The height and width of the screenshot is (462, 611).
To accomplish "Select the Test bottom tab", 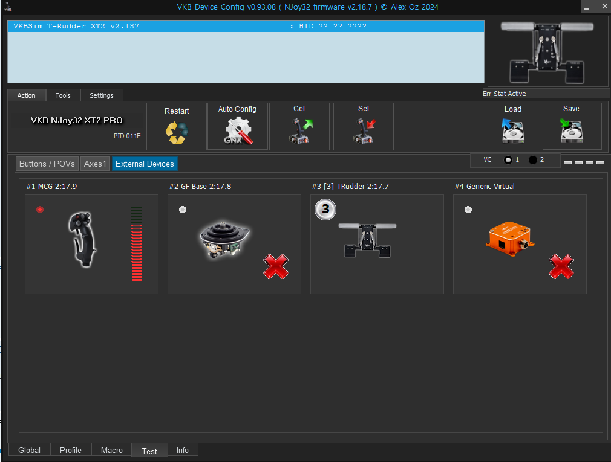I will (x=149, y=451).
